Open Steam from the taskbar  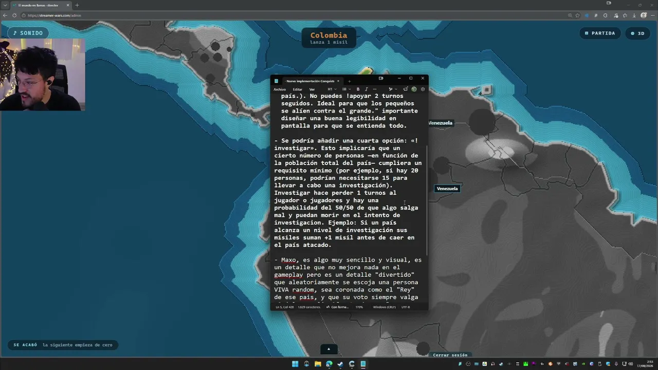340,364
